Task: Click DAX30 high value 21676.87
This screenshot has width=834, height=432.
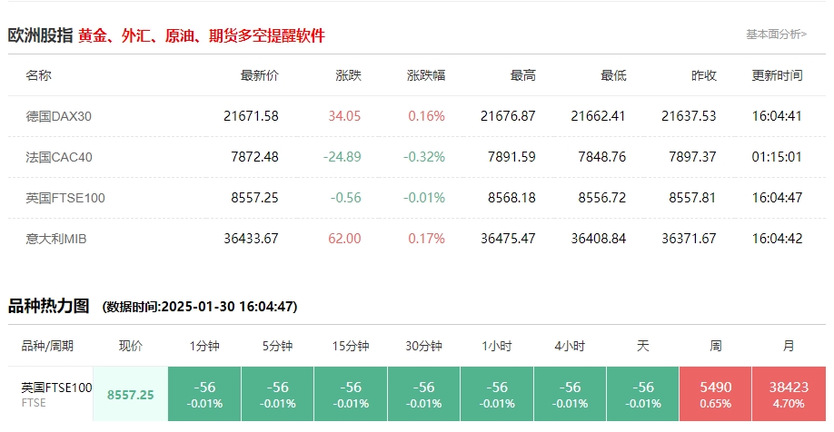Action: click(x=508, y=116)
